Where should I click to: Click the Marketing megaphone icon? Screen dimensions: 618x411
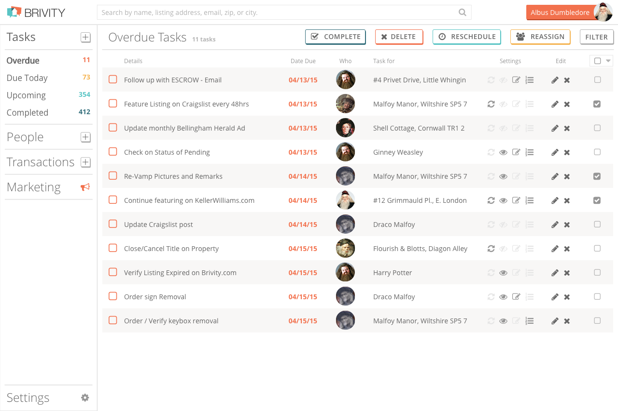(85, 187)
